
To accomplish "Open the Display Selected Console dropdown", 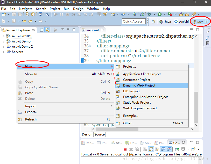I will 188,149.
